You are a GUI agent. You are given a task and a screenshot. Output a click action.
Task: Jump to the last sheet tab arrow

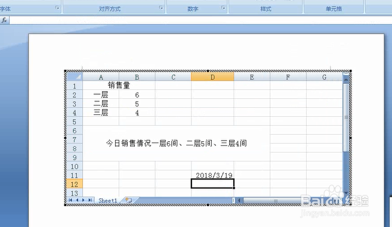[89, 200]
